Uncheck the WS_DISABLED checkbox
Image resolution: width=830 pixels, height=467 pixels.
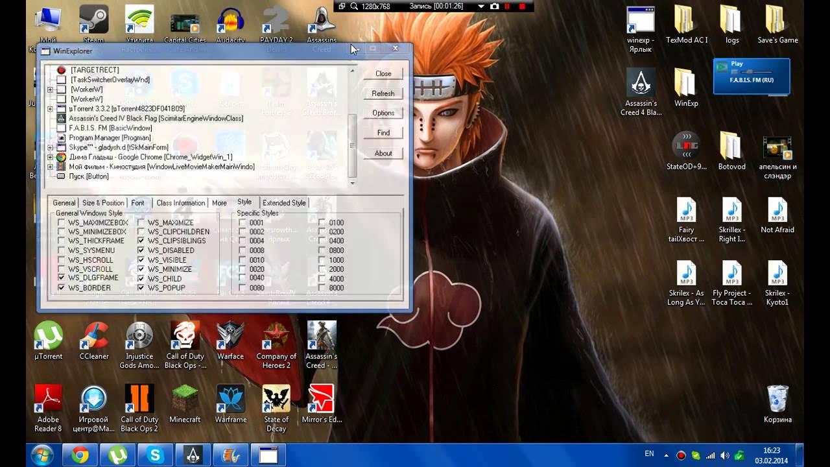tap(141, 250)
